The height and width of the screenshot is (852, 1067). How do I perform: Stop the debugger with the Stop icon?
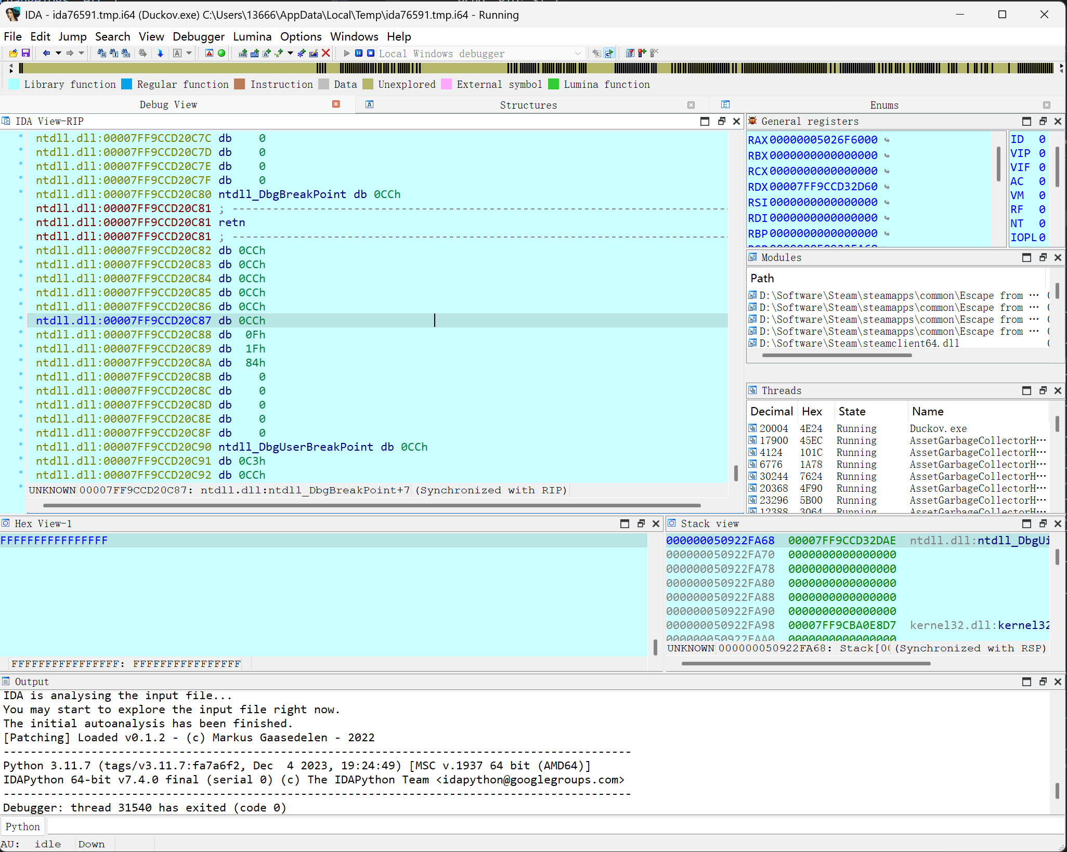click(x=370, y=53)
